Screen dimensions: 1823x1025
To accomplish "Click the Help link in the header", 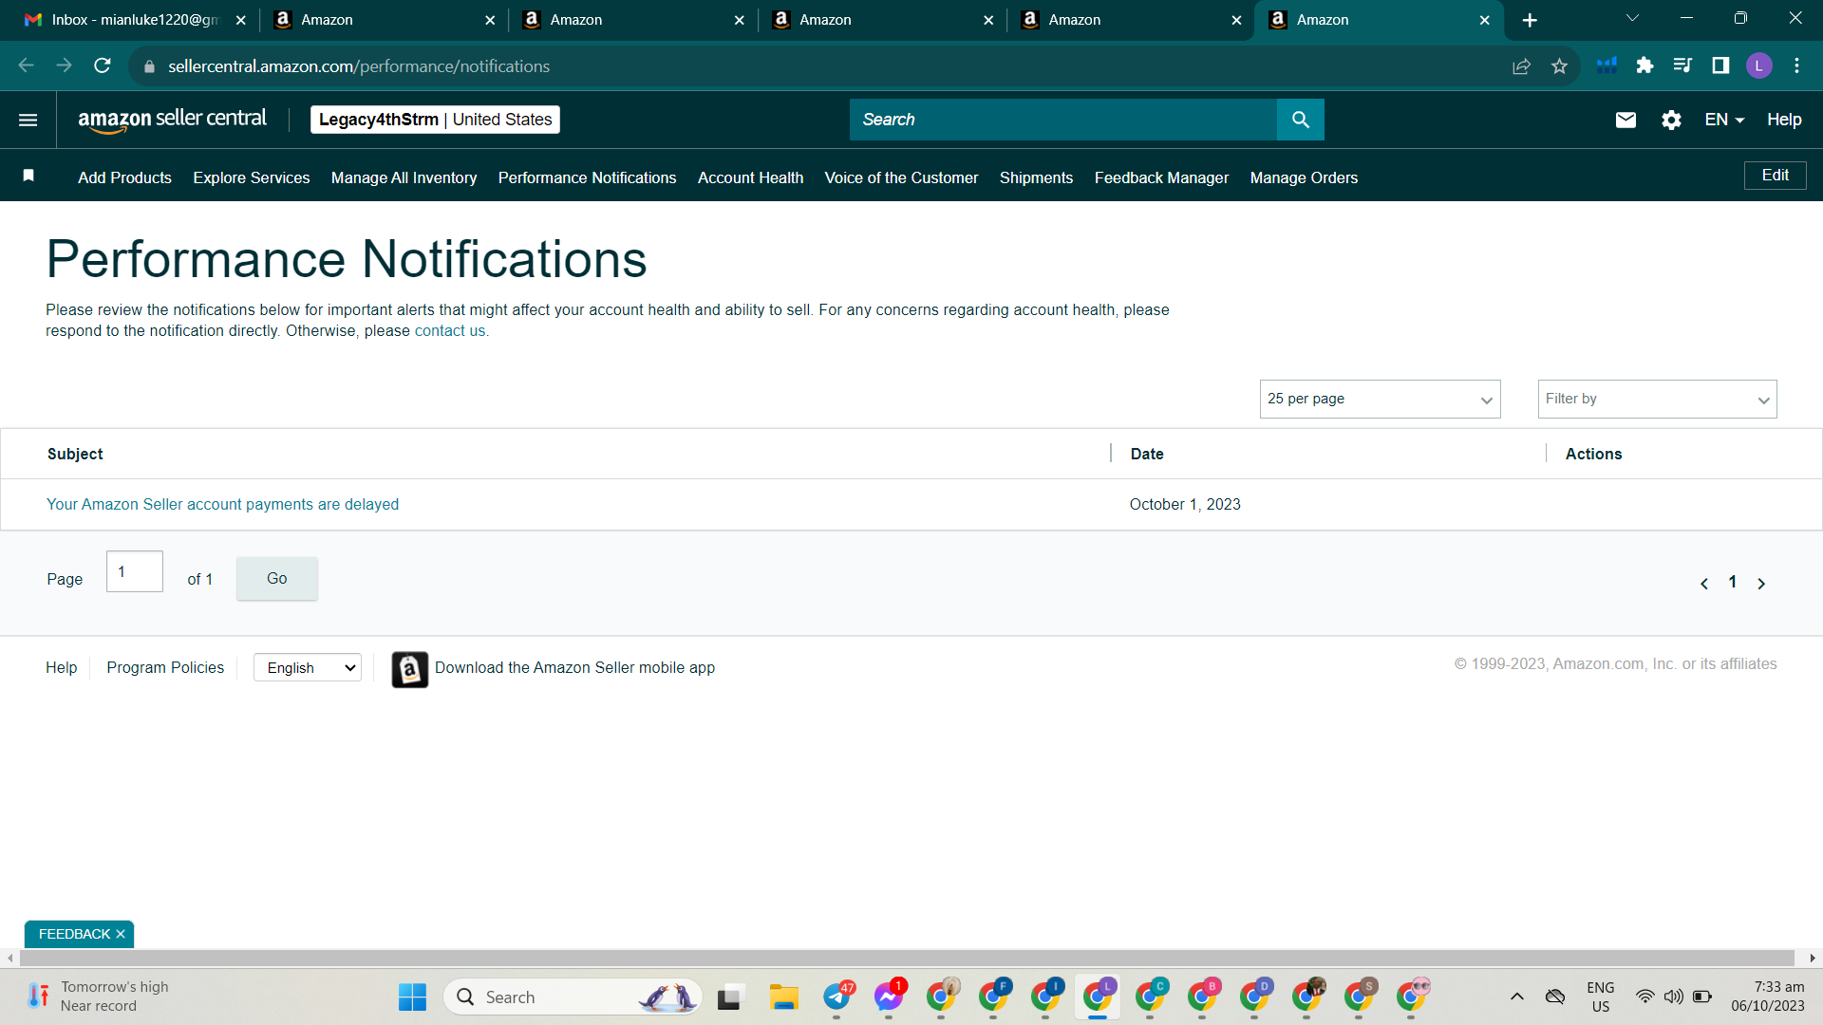I will [x=1784, y=120].
